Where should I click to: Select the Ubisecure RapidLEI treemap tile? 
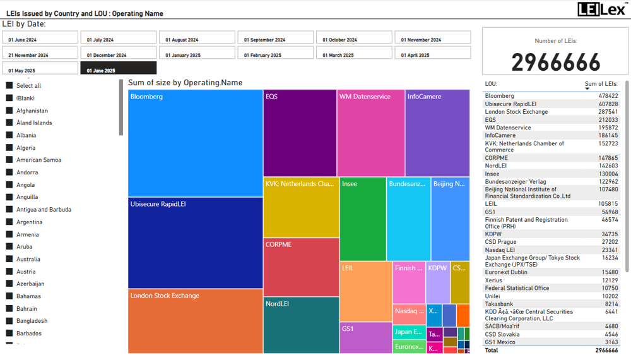195,243
